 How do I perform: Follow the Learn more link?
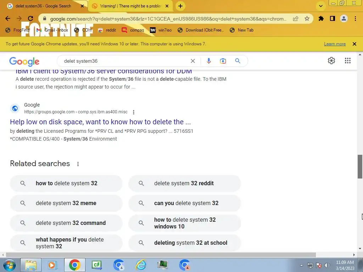click(x=335, y=44)
